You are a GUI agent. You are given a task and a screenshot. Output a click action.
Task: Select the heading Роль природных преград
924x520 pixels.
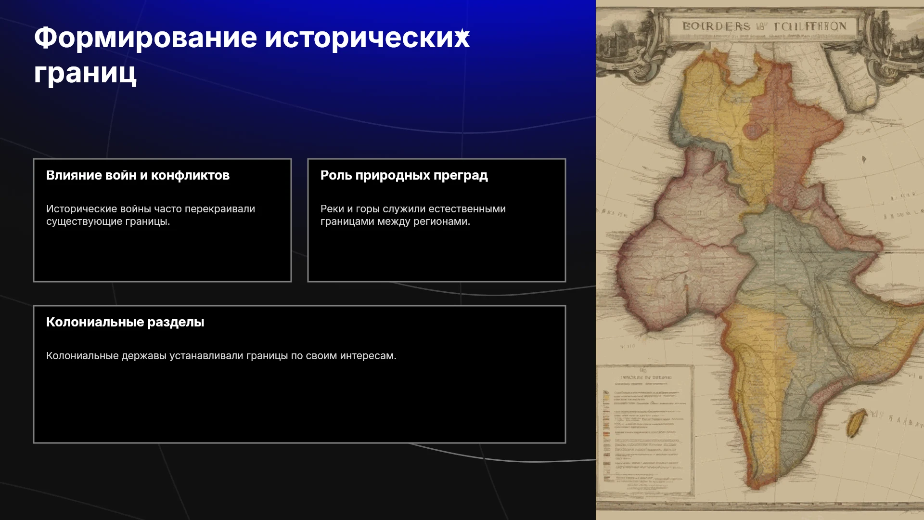click(404, 175)
